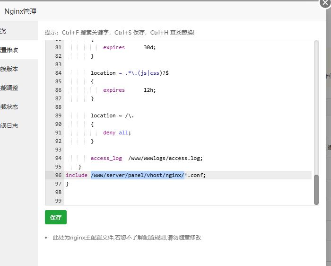Click the Ctrl+F hint text above editor

pos(120,33)
